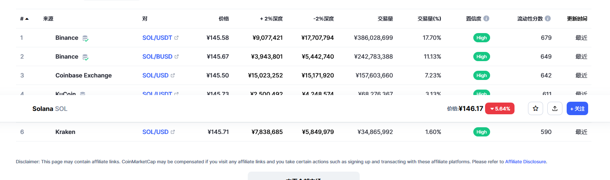
Task: Click verified reserves icon on second Binance row
Action: coord(85,57)
